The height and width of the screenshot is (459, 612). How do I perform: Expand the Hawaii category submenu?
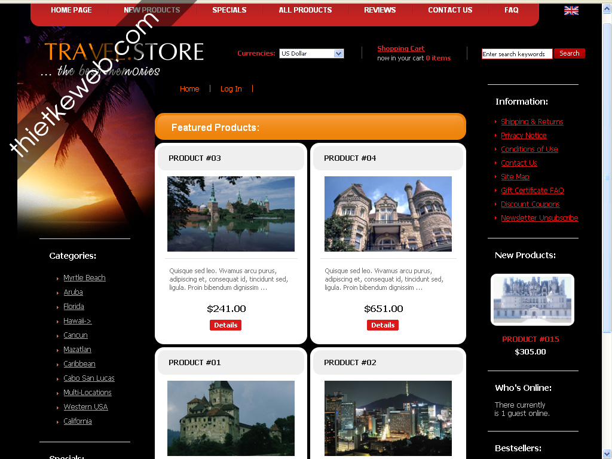coord(77,321)
